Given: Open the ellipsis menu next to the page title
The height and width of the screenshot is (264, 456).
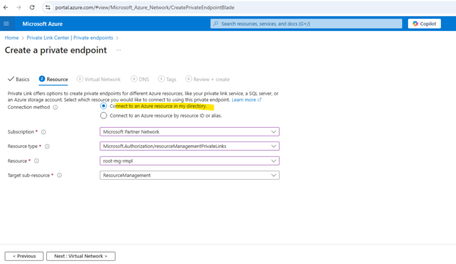Looking at the screenshot, I should 118,50.
